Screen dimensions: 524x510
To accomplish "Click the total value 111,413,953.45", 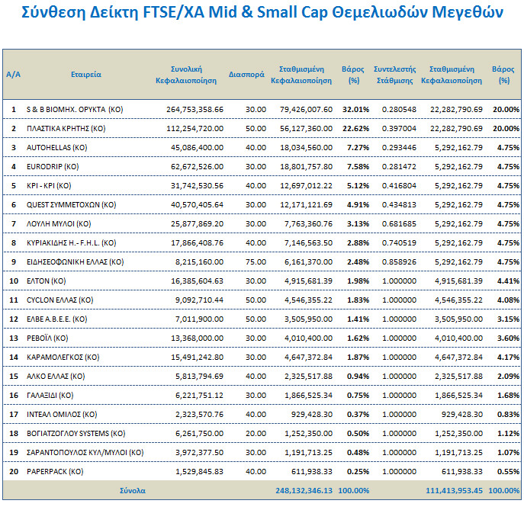I will 453,490.
